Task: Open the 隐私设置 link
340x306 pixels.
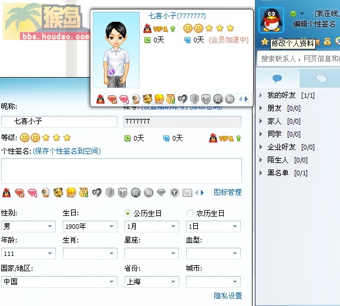Action: (228, 296)
